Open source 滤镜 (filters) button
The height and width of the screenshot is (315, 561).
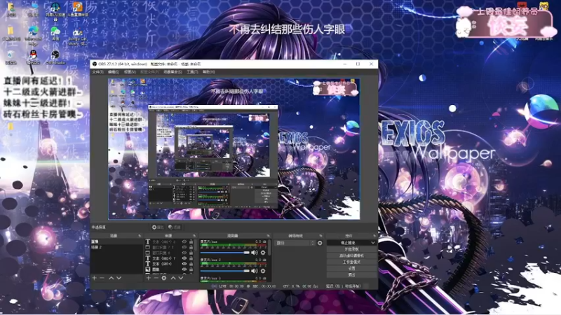point(175,227)
